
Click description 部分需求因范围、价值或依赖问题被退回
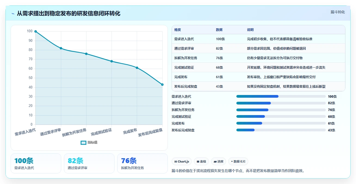(x=276, y=49)
